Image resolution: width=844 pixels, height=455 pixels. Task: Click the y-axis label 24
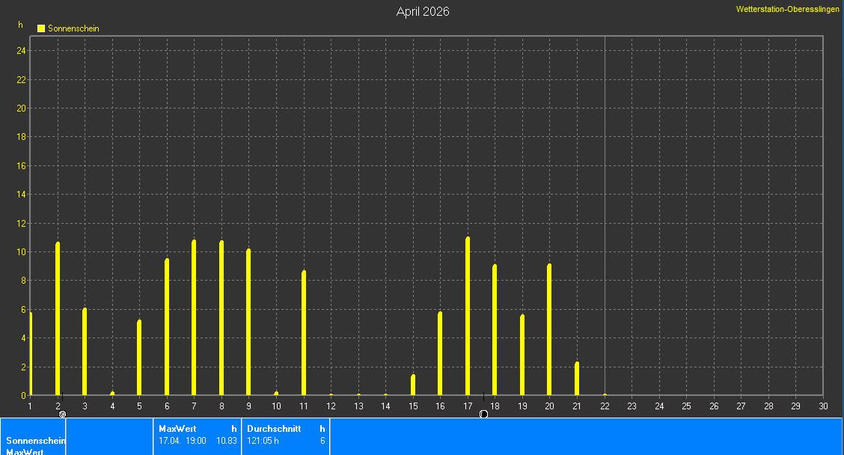click(x=22, y=51)
